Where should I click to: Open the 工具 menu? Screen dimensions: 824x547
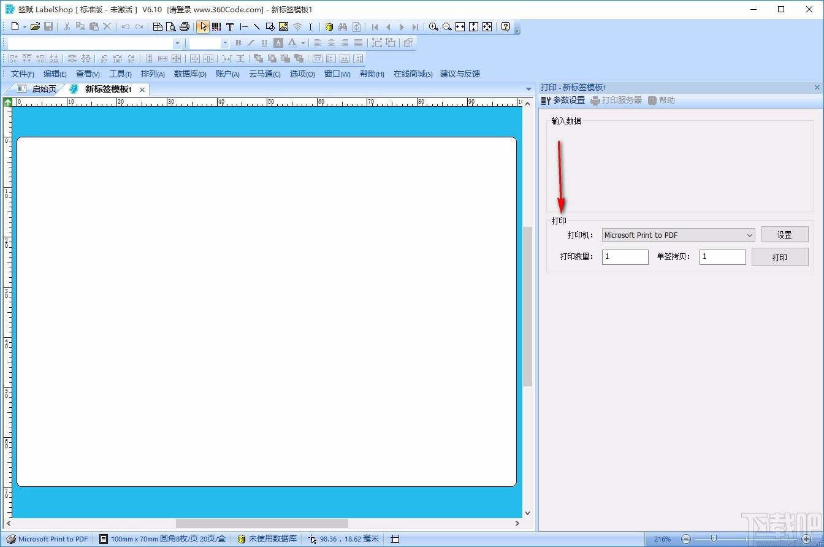coord(120,74)
